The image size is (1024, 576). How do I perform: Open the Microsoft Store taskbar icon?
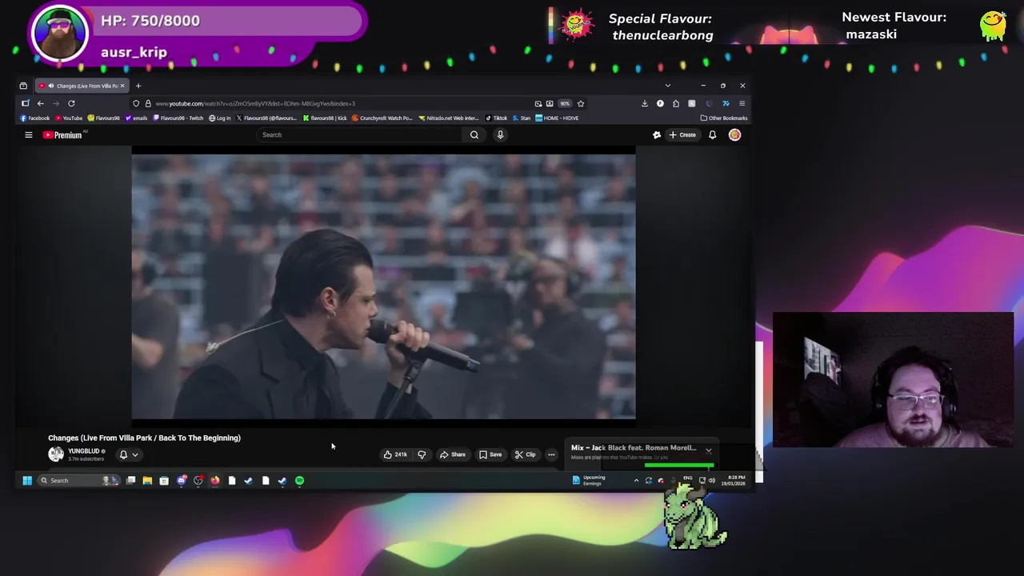(164, 481)
